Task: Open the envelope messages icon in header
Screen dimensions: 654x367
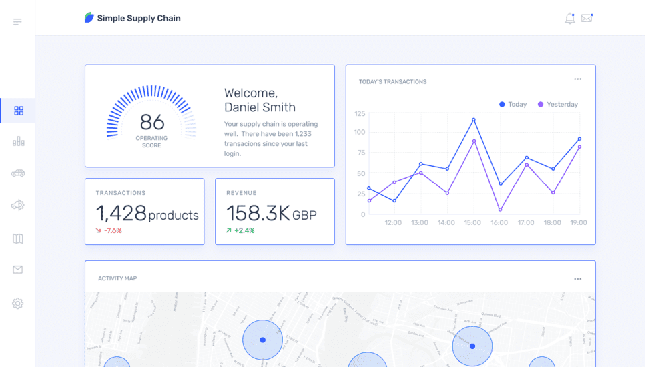Action: 587,19
